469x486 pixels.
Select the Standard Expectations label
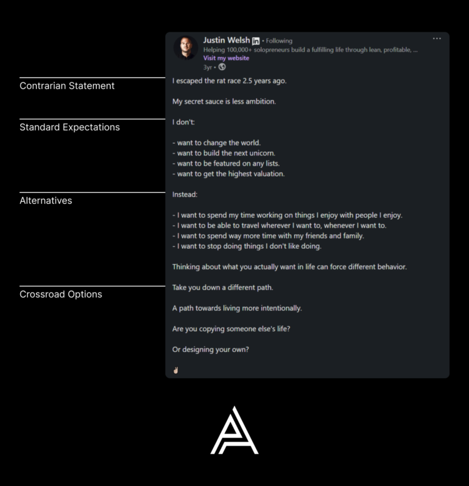(70, 127)
